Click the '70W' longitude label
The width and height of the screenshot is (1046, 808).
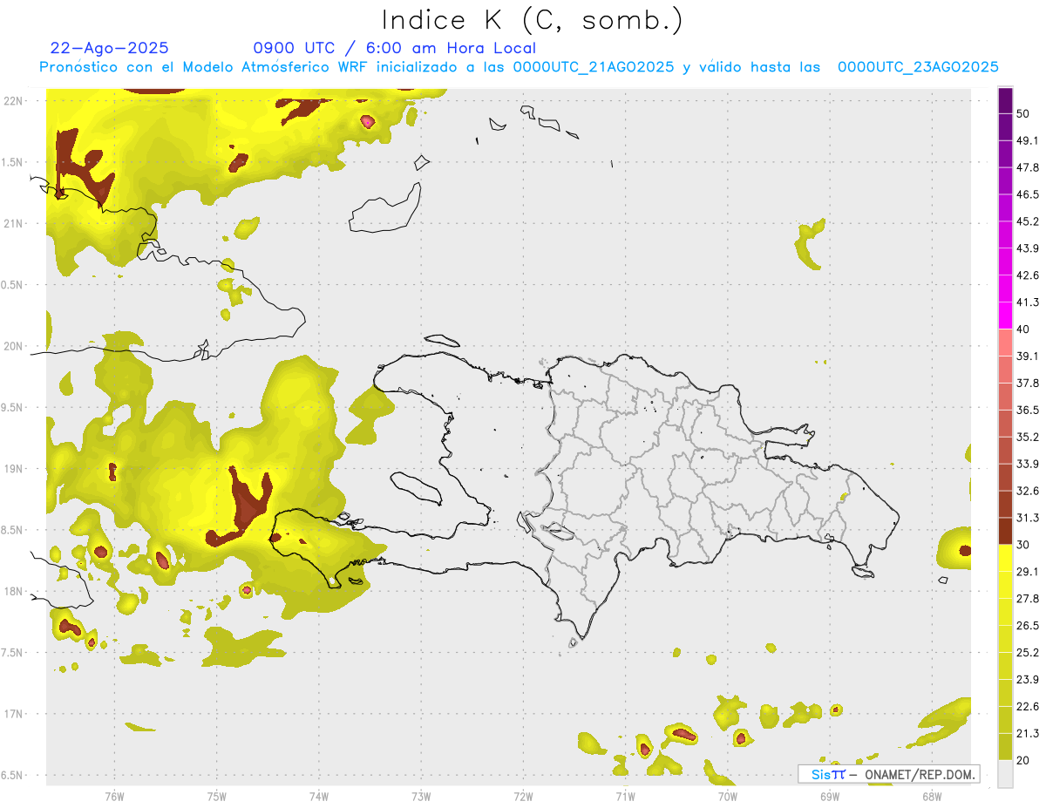click(728, 797)
